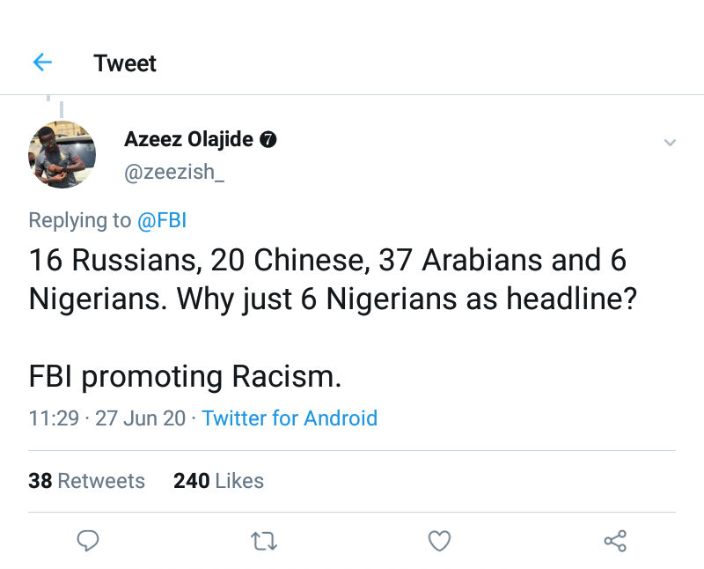The width and height of the screenshot is (704, 569).
Task: View the 38 Retweets list
Action: point(86,480)
